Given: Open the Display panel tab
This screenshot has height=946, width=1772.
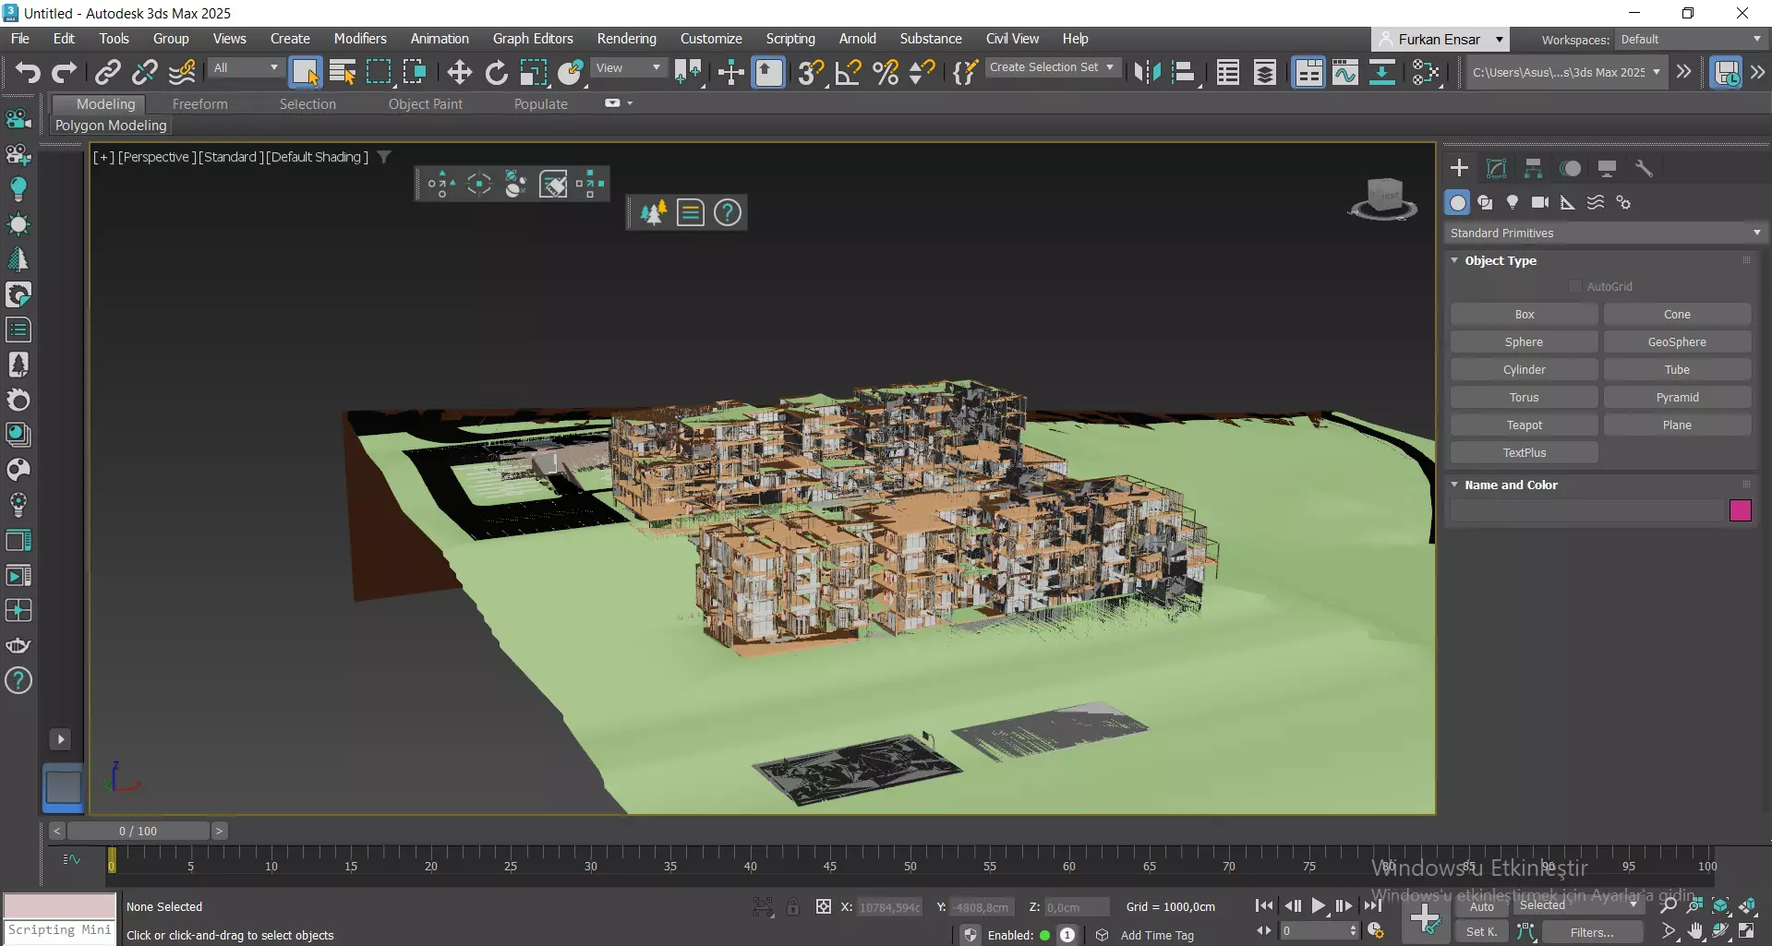Looking at the screenshot, I should [x=1607, y=168].
